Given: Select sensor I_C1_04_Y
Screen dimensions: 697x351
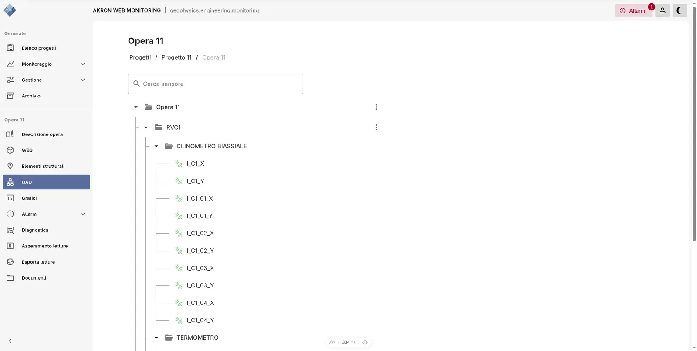Looking at the screenshot, I should coord(200,320).
